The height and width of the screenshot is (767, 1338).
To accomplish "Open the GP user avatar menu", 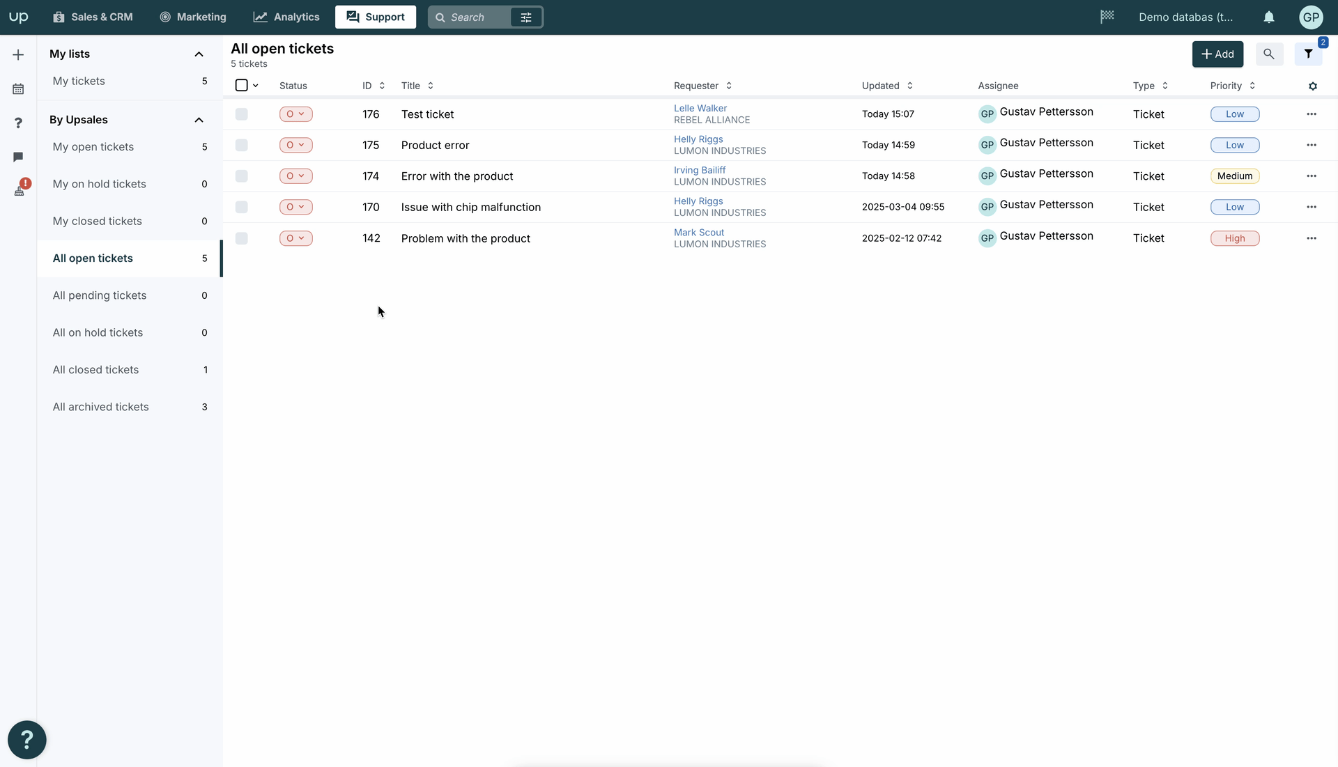I will 1311,17.
